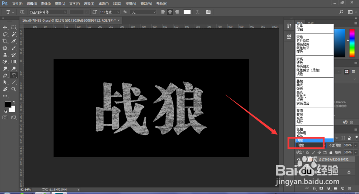This screenshot has width=359, height=194.
Task: Choose 正片叠底 blend mode
Action: click(x=303, y=41)
